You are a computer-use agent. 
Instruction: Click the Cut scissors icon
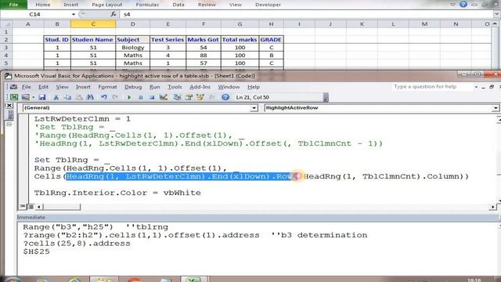56,97
